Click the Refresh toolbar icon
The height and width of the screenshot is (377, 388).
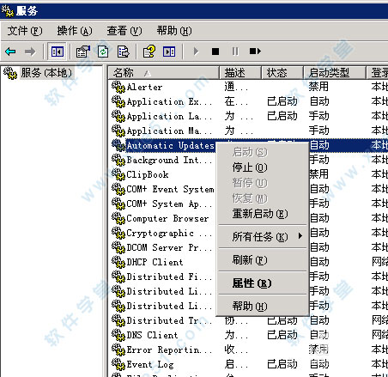coord(103,52)
